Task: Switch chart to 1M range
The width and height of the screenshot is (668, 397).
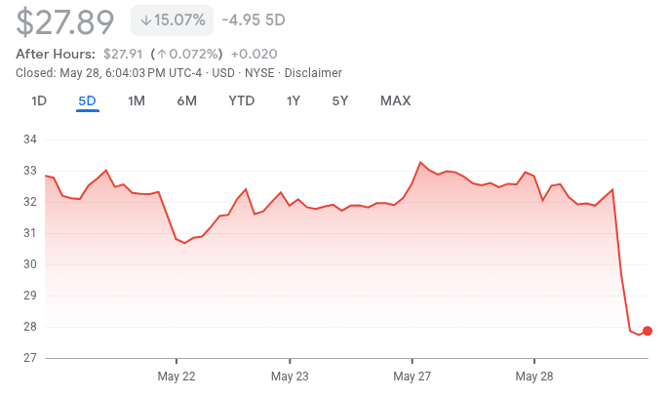Action: [x=137, y=100]
